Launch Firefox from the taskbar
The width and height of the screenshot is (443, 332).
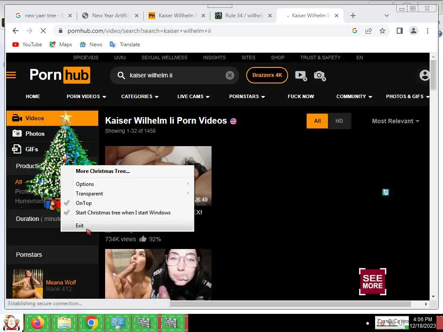coord(38,322)
